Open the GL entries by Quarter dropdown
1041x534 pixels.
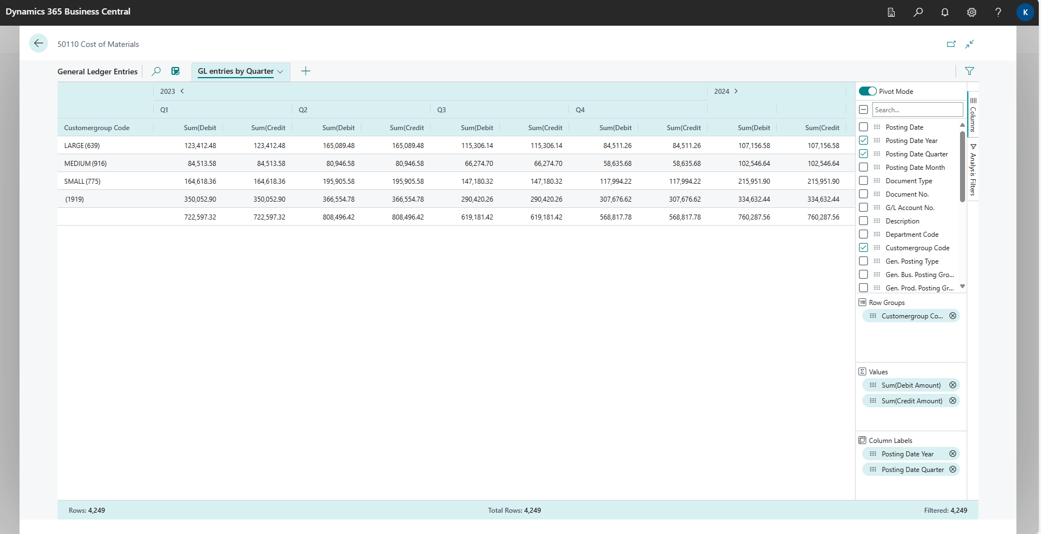[280, 71]
